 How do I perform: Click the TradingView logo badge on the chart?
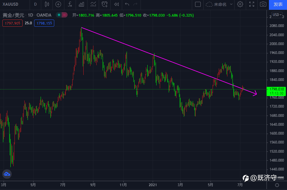click(7, 174)
